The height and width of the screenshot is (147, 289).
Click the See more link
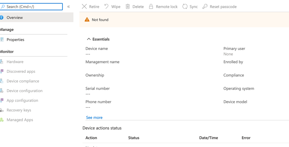tap(94, 118)
